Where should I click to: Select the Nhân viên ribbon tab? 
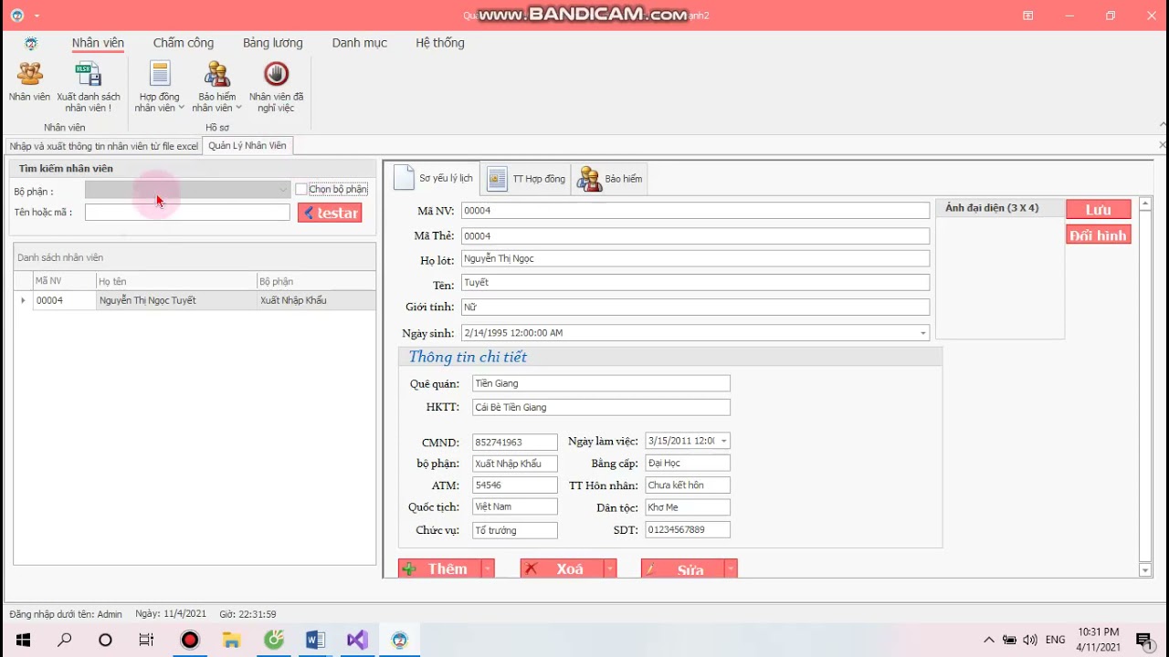(x=98, y=43)
